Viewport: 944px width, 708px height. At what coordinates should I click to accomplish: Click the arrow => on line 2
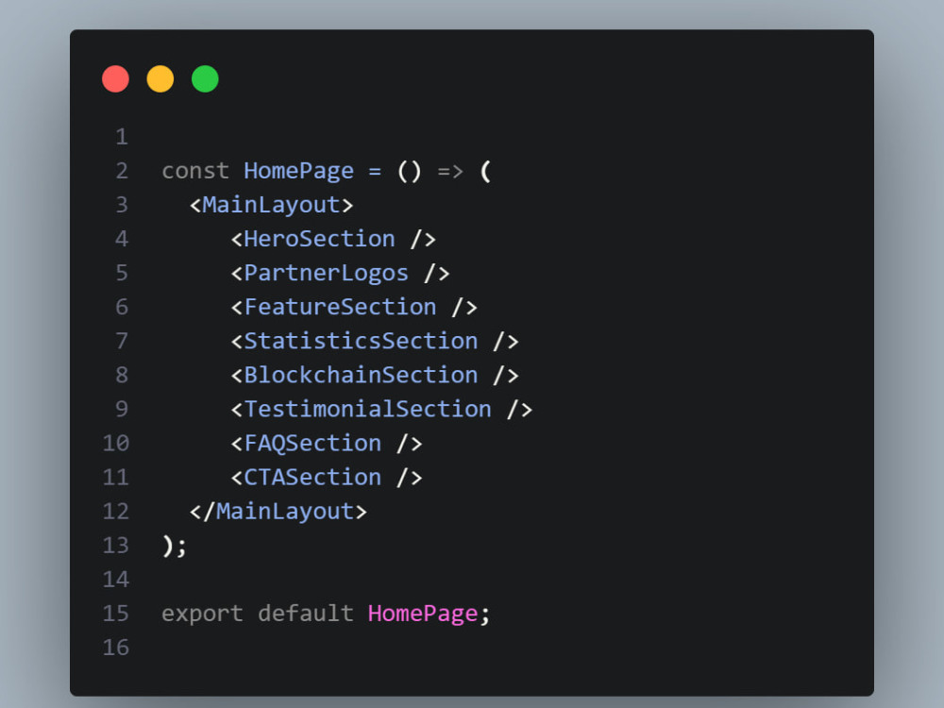pos(450,172)
